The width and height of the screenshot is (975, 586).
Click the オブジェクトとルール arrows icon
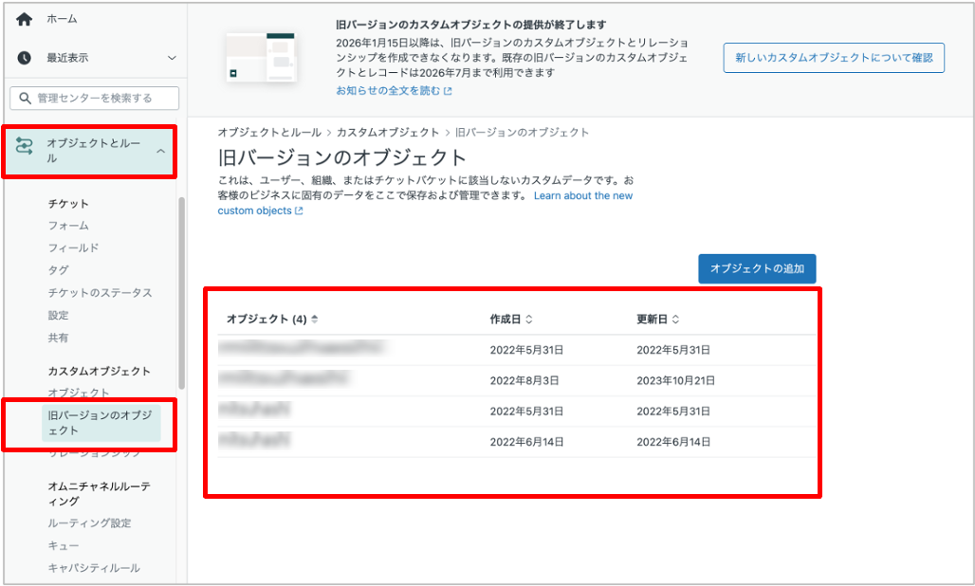pos(25,146)
